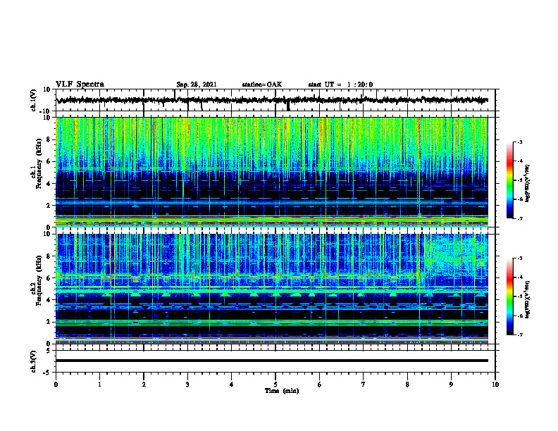
Task: Click the ch.2 spectrogram color bar
Action: coord(509,296)
